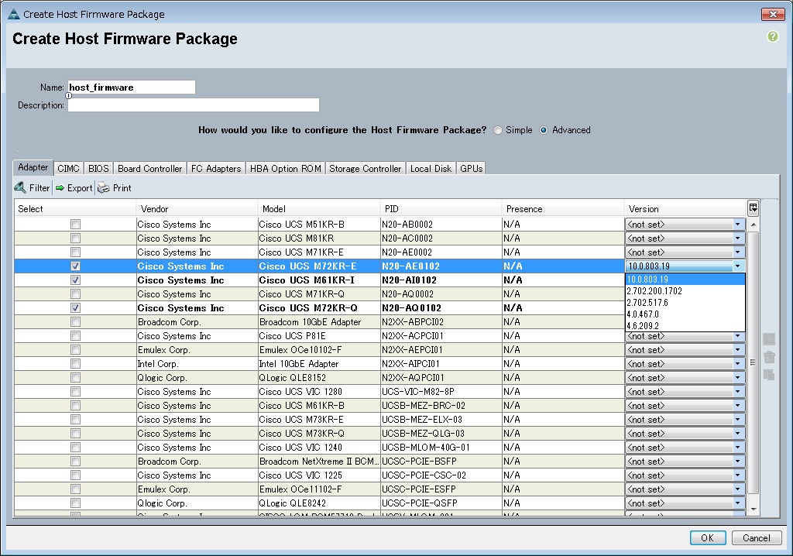Check the box for Intel 10GbE Adapter

pos(75,364)
